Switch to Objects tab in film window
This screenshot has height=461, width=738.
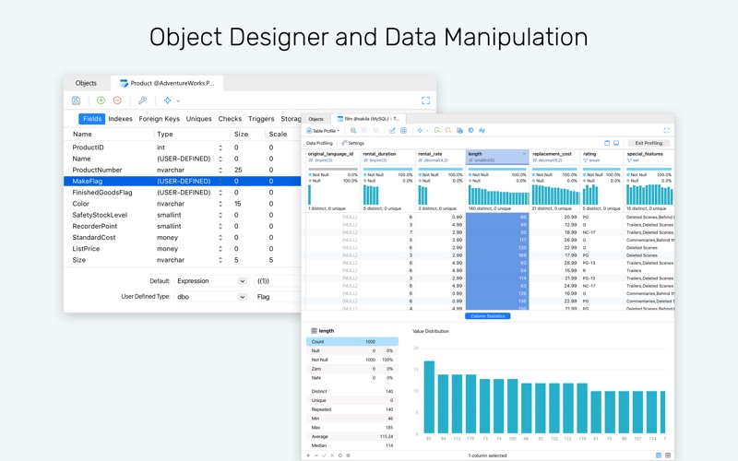click(315, 119)
